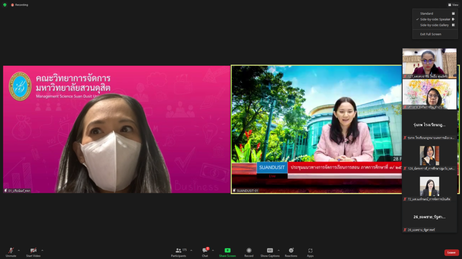Open the Participants panel icon

tap(178, 250)
